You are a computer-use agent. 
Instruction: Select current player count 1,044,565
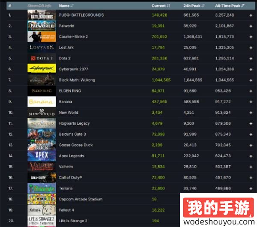[161, 80]
